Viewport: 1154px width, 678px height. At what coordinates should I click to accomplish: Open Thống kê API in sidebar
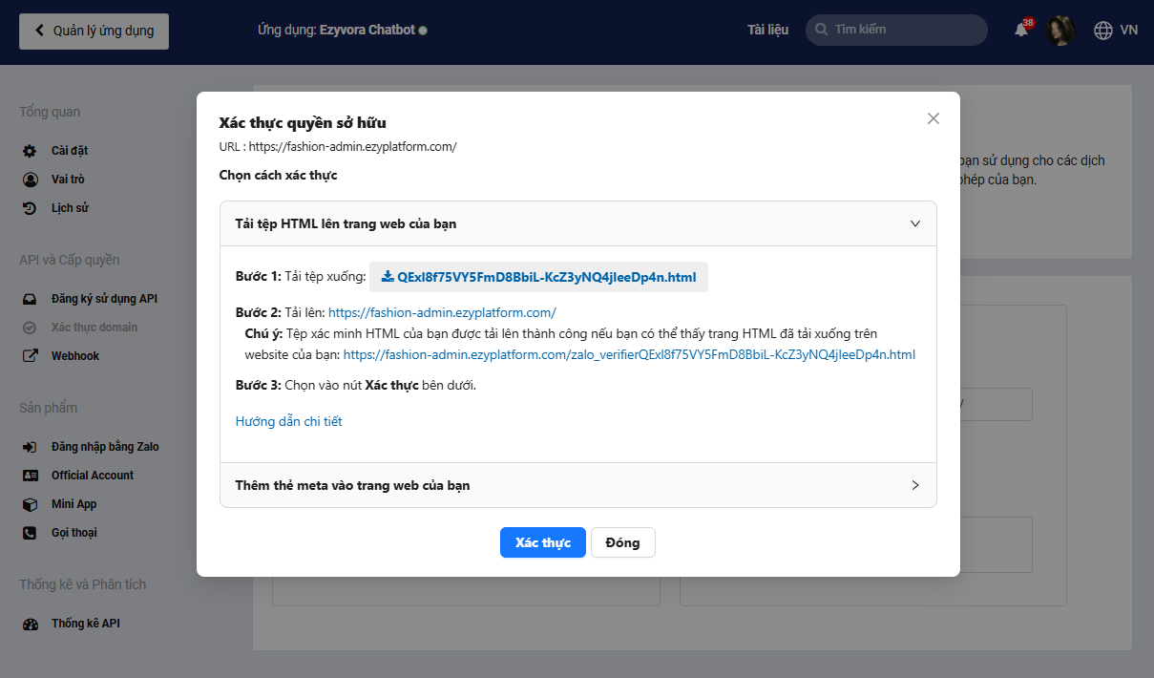click(86, 624)
